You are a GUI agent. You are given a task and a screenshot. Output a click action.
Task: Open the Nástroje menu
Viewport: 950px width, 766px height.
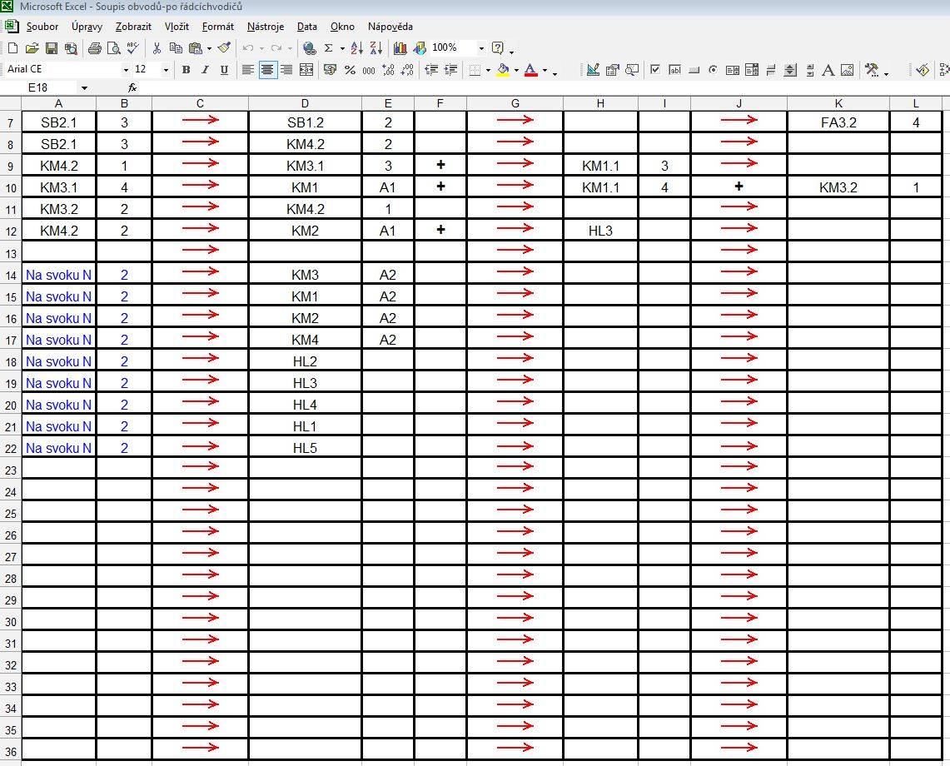266,27
